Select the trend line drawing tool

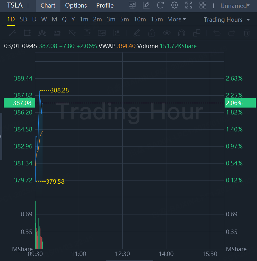coord(12,33)
